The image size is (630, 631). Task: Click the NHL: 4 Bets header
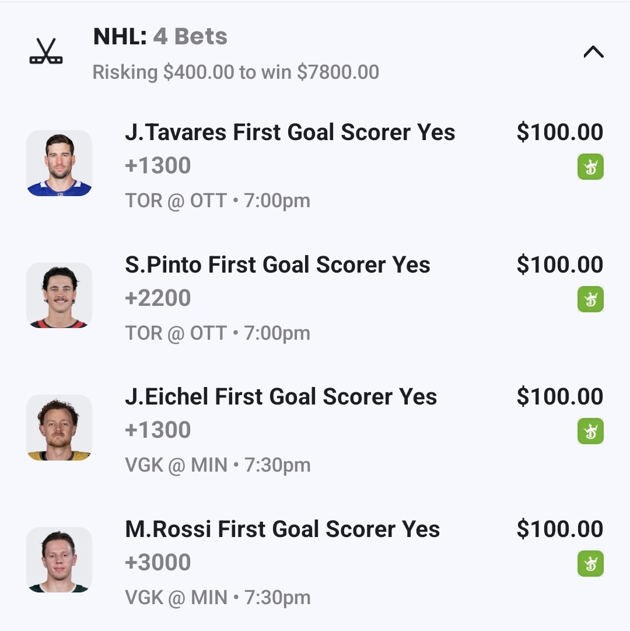[x=160, y=37]
